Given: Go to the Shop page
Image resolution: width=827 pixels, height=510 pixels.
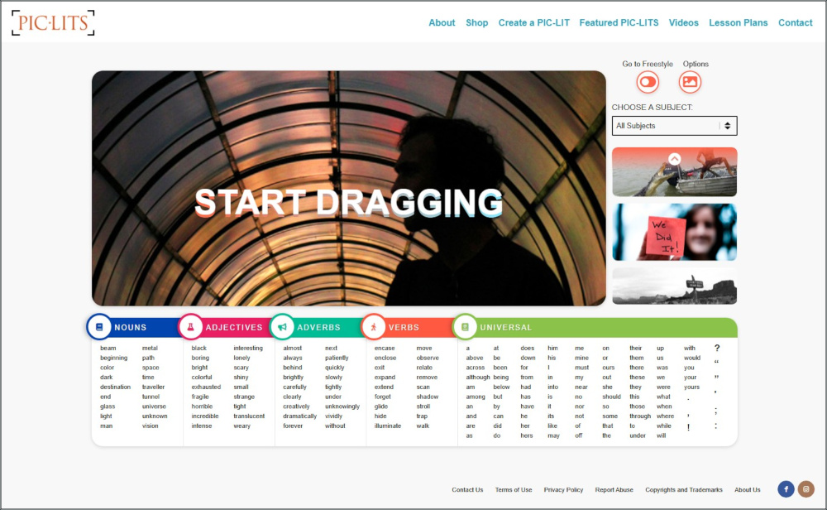Looking at the screenshot, I should (x=477, y=22).
